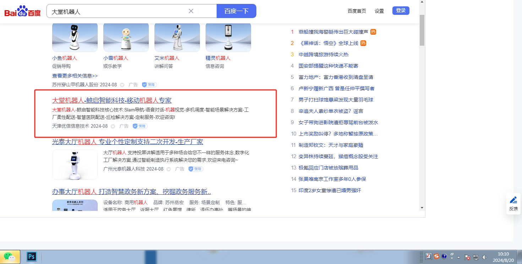522x264 pixels.
Task: Click the 登录 login button
Action: coord(401,11)
